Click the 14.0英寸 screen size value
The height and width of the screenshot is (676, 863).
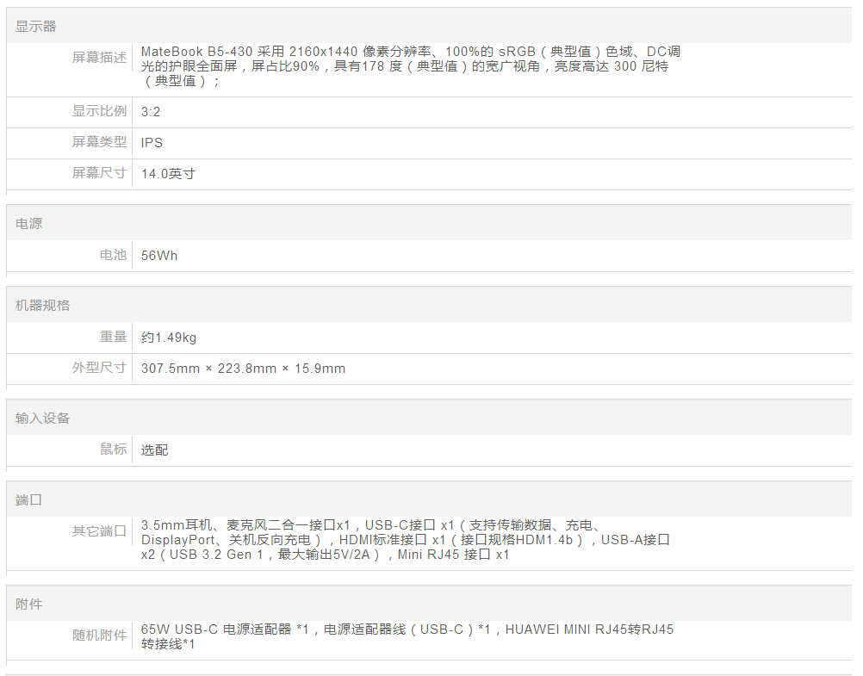click(169, 174)
